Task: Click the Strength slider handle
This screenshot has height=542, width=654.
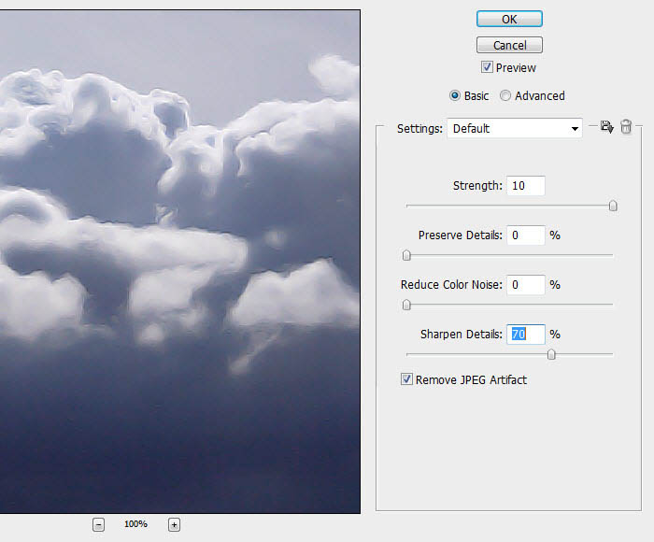Action: (x=613, y=206)
